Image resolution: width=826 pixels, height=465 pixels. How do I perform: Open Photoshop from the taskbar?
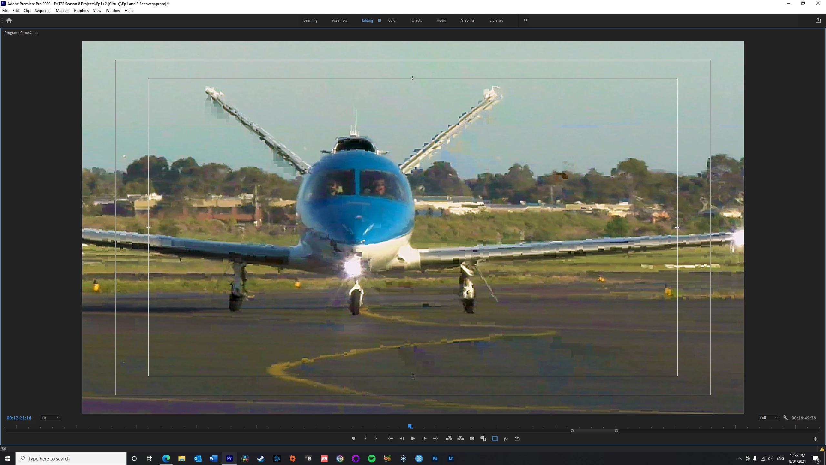tap(435, 458)
